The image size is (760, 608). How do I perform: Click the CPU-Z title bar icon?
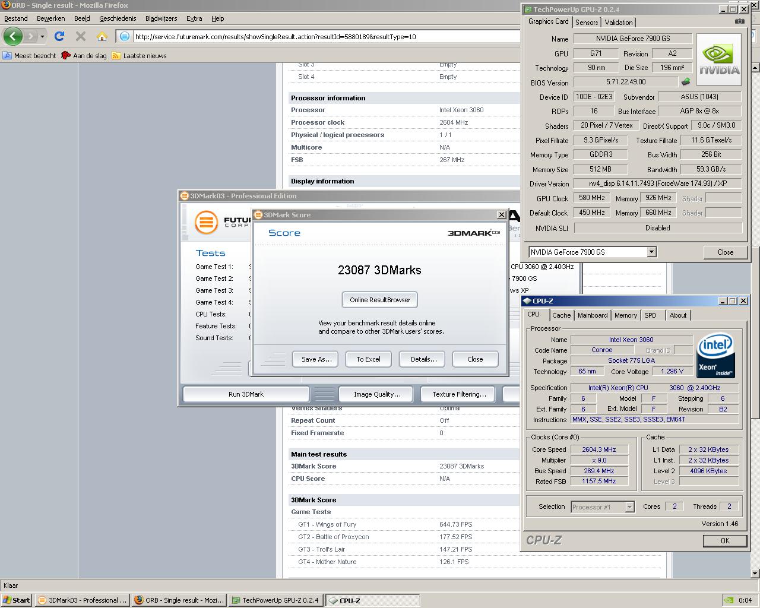point(527,301)
